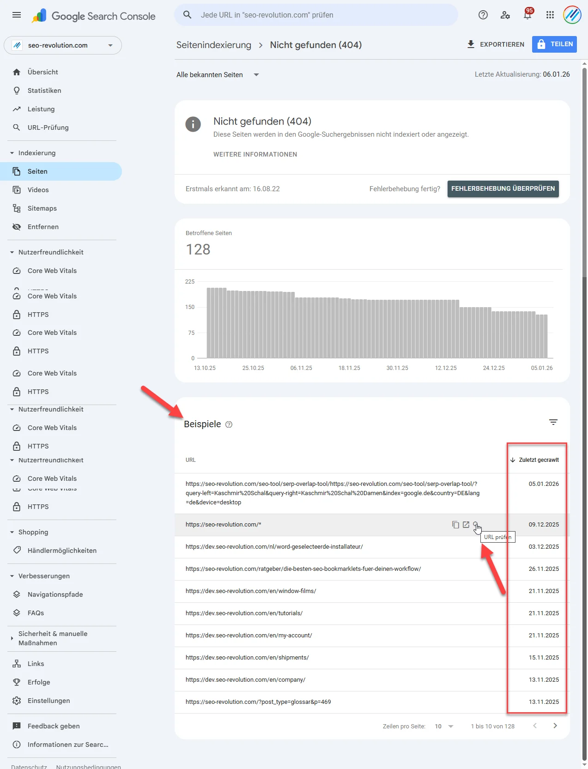Screen dimensions: 588x769
Task: Select the serp-overlap-tool URL row
Action: [372, 493]
